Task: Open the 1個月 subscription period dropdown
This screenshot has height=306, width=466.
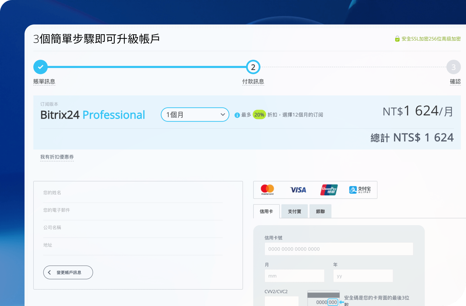Action: 195,115
